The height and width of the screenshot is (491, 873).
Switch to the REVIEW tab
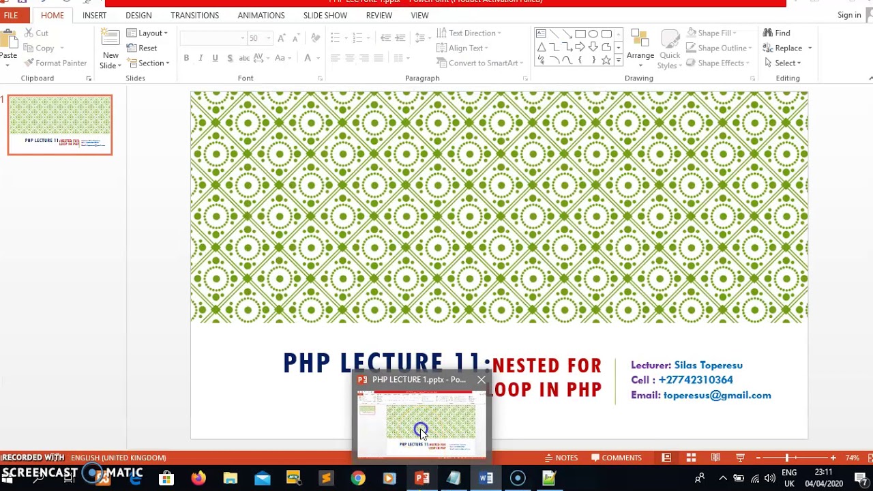(x=379, y=15)
